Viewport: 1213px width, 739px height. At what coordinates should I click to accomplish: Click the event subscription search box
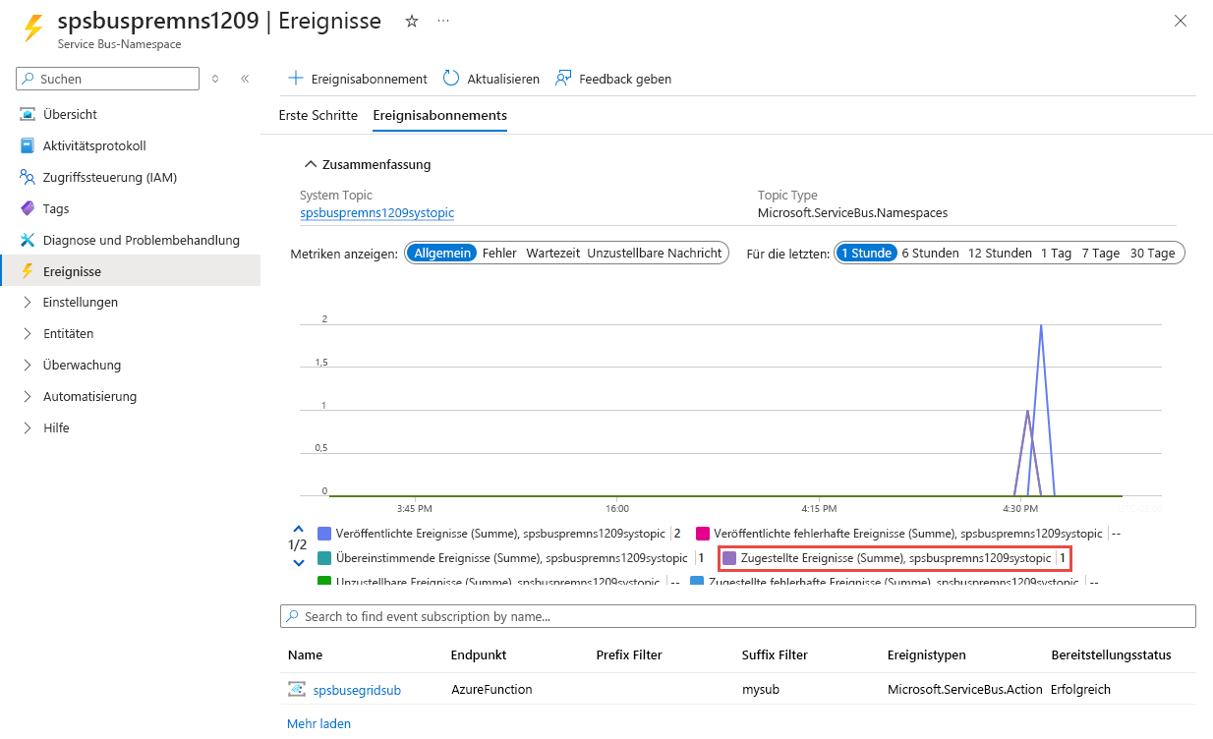pos(738,616)
